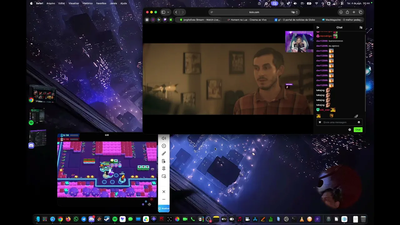
Task: Open Wi-Fi status in menu bar
Action: tap(317, 3)
